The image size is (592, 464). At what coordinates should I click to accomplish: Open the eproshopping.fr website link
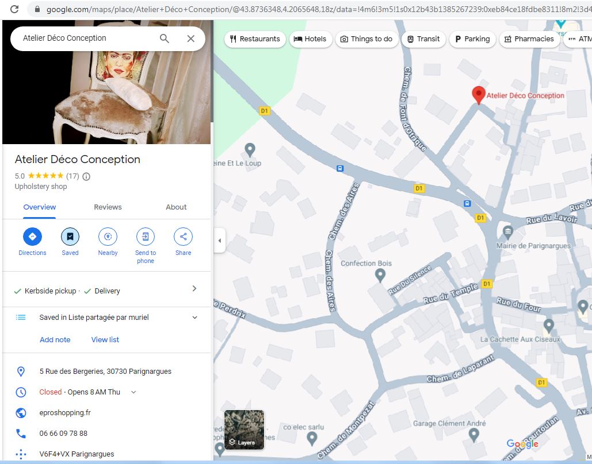pos(65,413)
